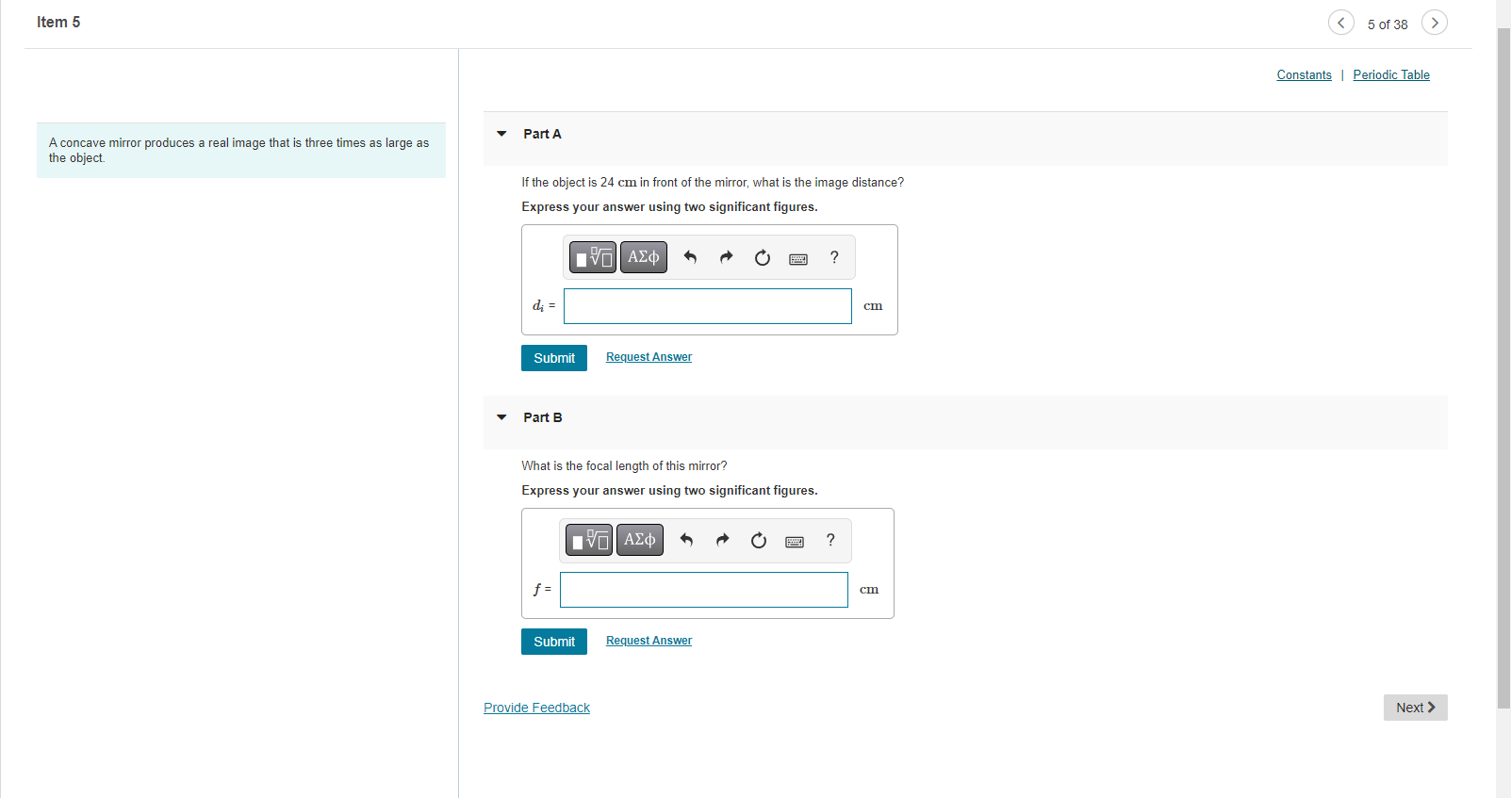1511x798 pixels.
Task: Undo last edit in Part A toolbar
Action: coord(690,257)
